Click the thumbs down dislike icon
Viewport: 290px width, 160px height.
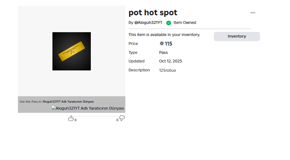click(122, 119)
